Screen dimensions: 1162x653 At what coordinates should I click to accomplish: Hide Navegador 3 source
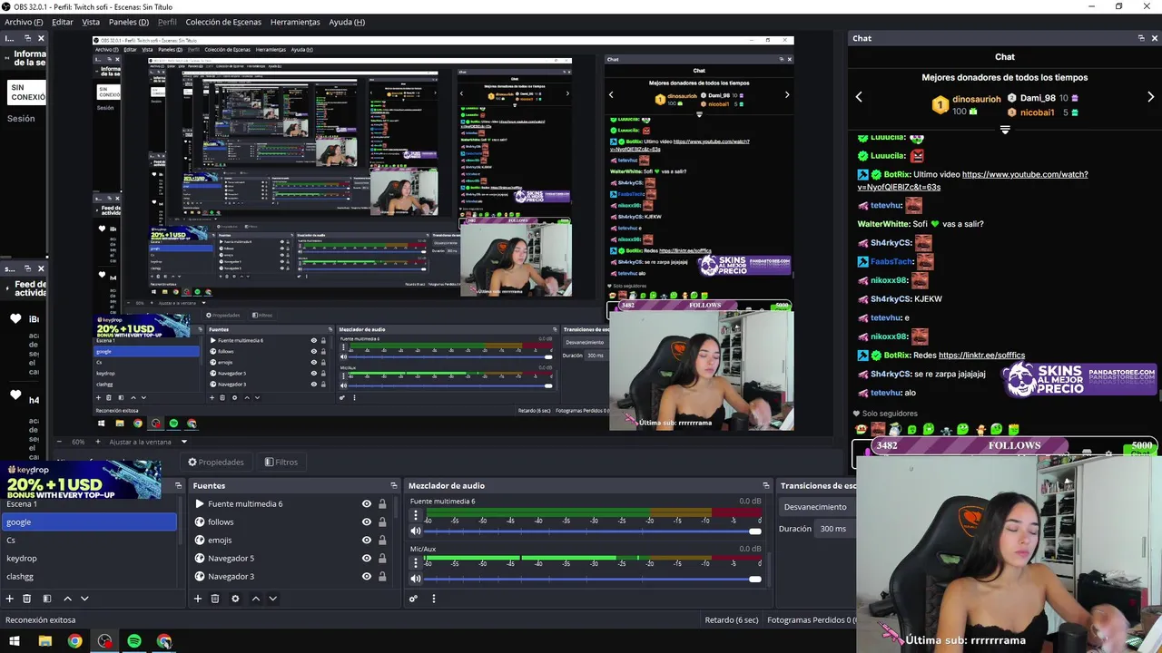[367, 577]
